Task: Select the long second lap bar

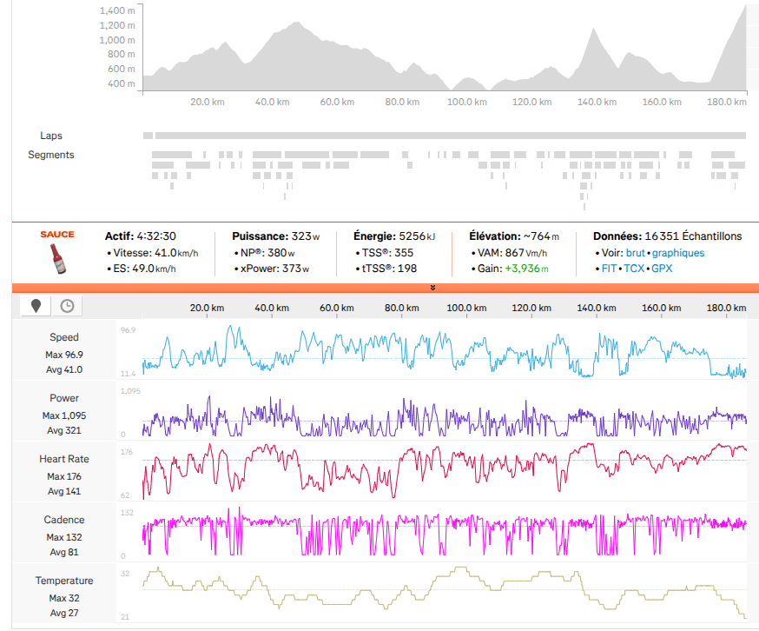Action: (x=450, y=136)
